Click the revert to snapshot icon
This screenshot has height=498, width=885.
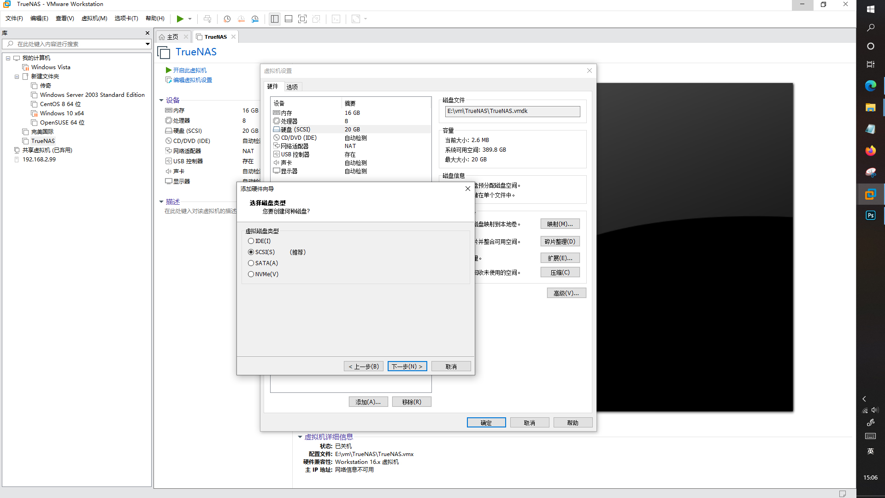coord(241,19)
